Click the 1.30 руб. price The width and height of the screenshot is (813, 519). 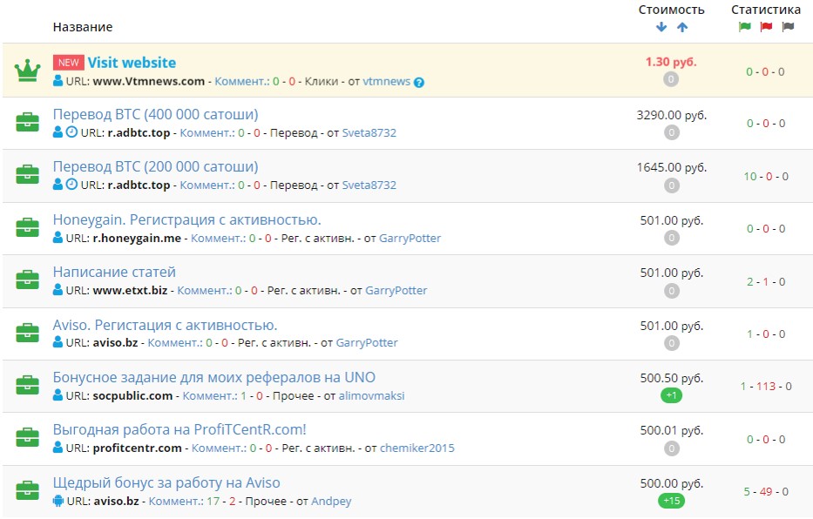pyautogui.click(x=671, y=62)
